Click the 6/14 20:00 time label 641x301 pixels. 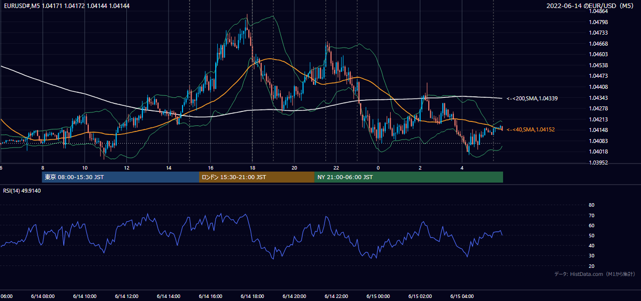pos(294,296)
